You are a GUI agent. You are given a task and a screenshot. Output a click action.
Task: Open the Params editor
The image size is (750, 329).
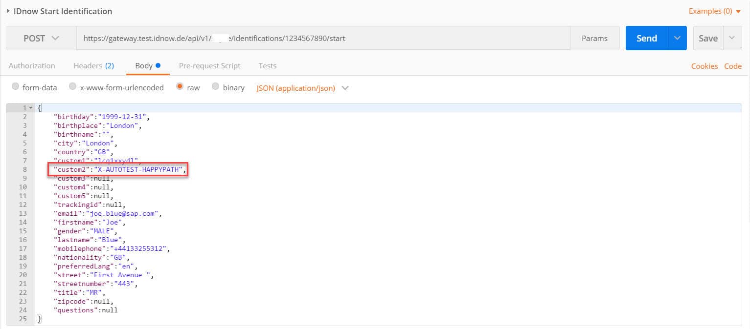coord(594,38)
